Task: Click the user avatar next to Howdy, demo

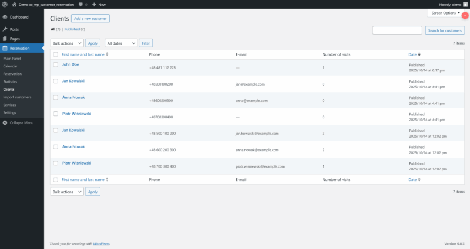Action: click(465, 4)
